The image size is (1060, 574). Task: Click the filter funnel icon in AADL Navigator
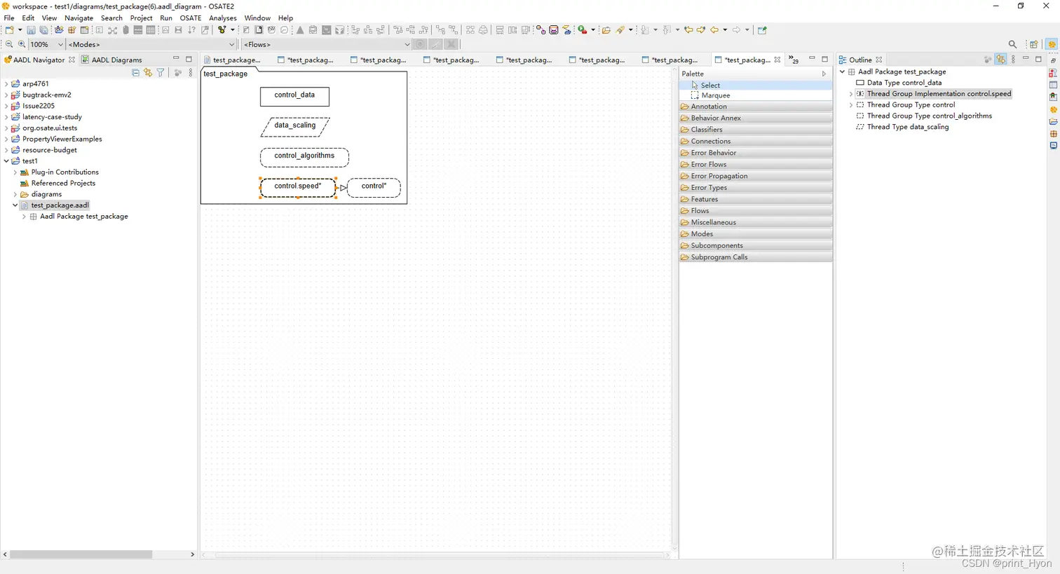161,73
